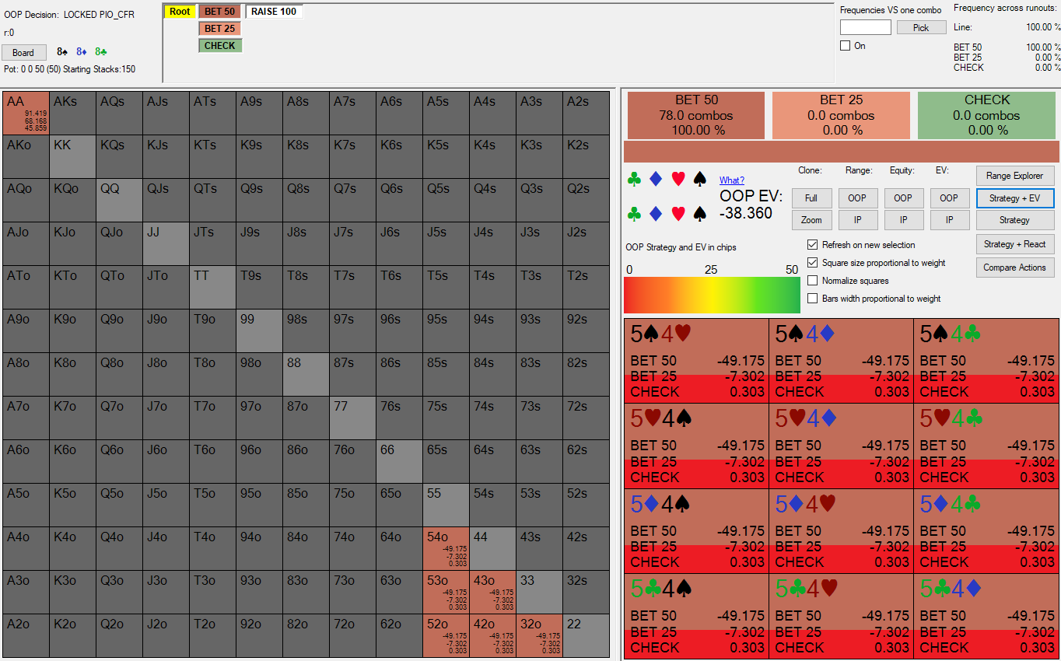Switch to Strategy view
This screenshot has height=661, width=1061.
(x=1015, y=220)
